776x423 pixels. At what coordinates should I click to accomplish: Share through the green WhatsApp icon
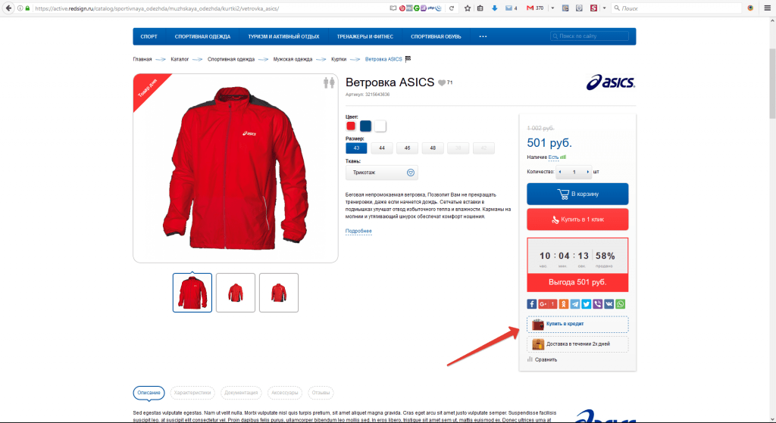pos(621,304)
